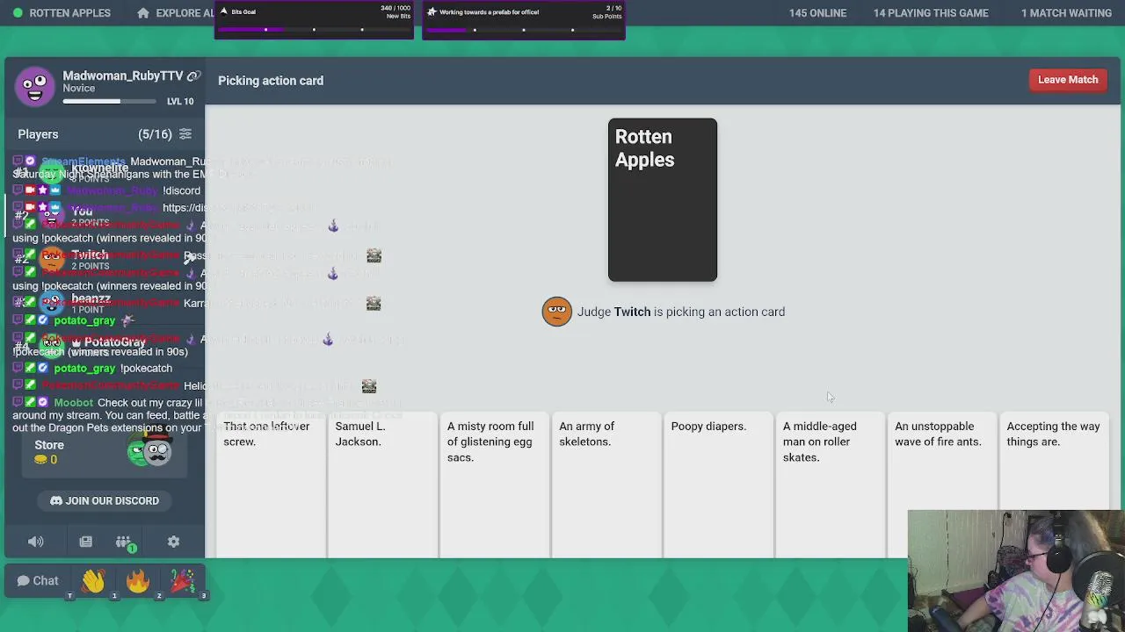Click the 'Judge Twitch is picking' message

pos(681,312)
